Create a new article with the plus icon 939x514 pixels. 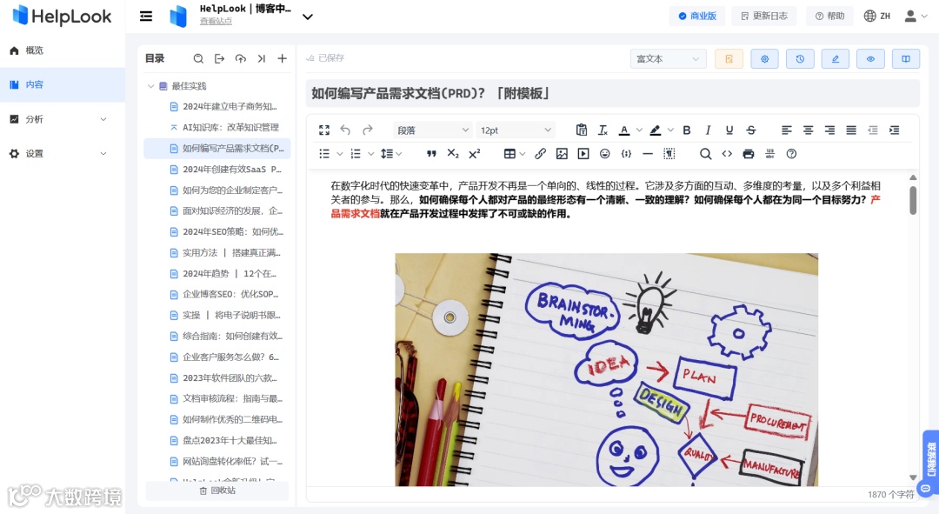point(282,58)
